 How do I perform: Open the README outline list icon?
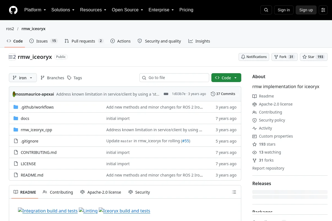234,192
